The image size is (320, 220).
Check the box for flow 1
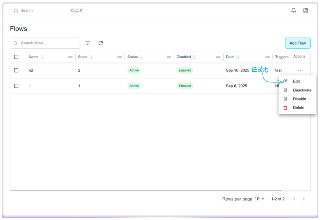click(x=16, y=86)
